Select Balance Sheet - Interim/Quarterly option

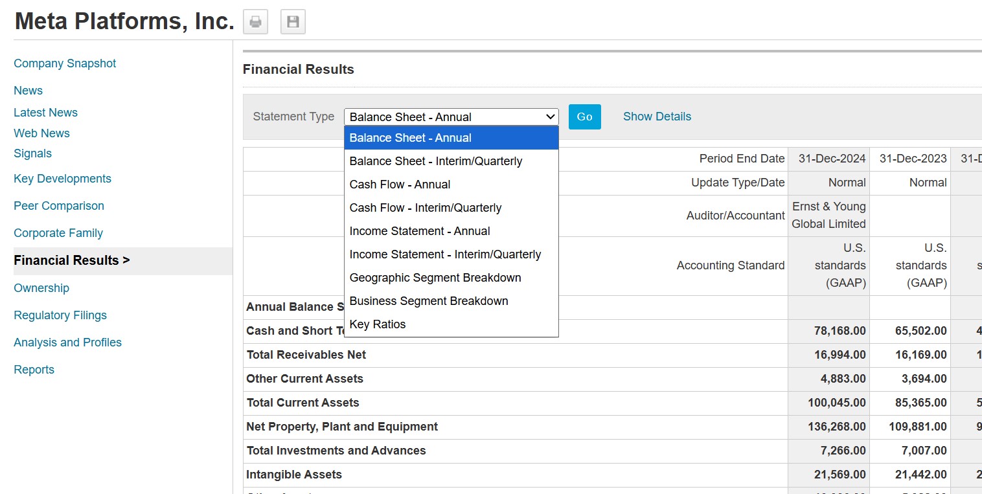tap(435, 161)
